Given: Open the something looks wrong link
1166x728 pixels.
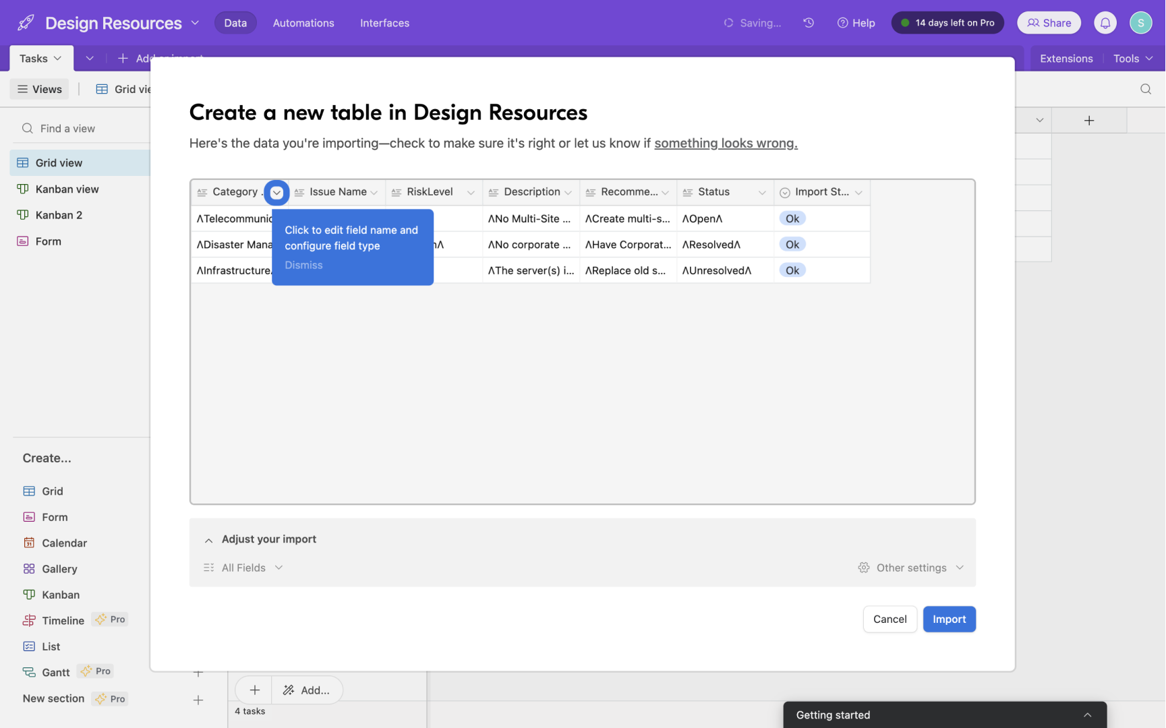Looking at the screenshot, I should pyautogui.click(x=726, y=143).
